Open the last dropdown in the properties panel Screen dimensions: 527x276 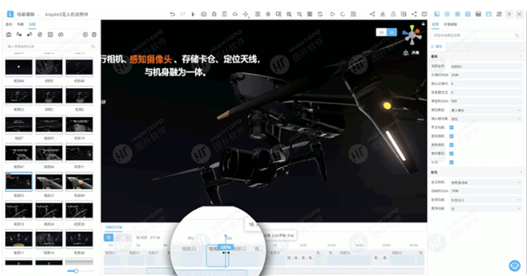tap(486, 208)
